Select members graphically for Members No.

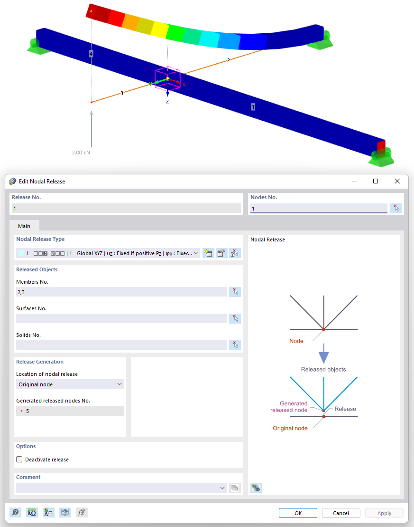[x=235, y=292]
